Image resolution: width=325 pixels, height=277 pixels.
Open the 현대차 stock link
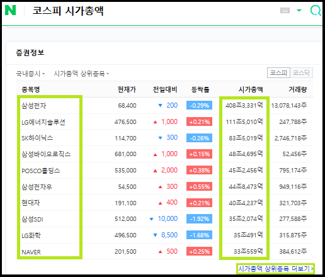click(x=31, y=203)
